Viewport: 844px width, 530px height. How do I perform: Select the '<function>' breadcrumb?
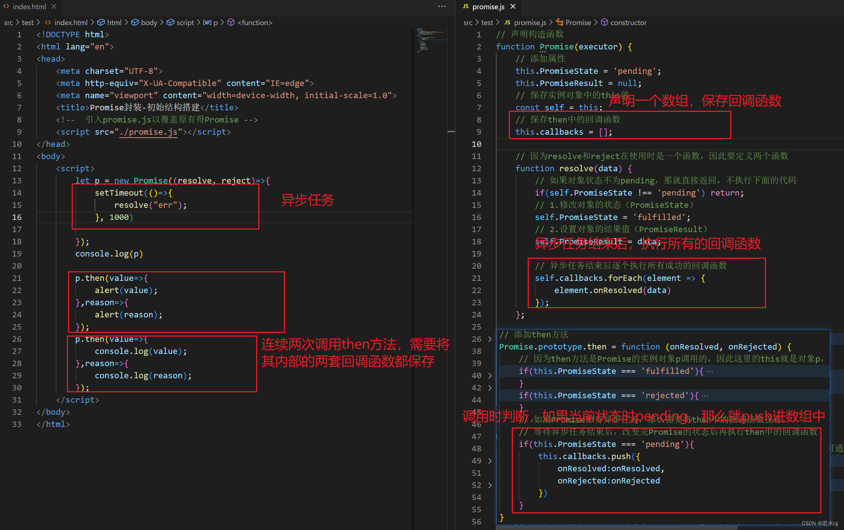[255, 23]
